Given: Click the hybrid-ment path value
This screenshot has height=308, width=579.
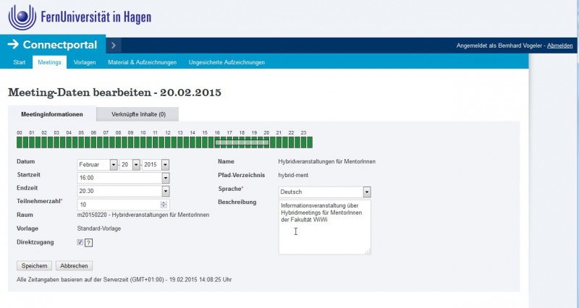Looking at the screenshot, I should coord(293,175).
